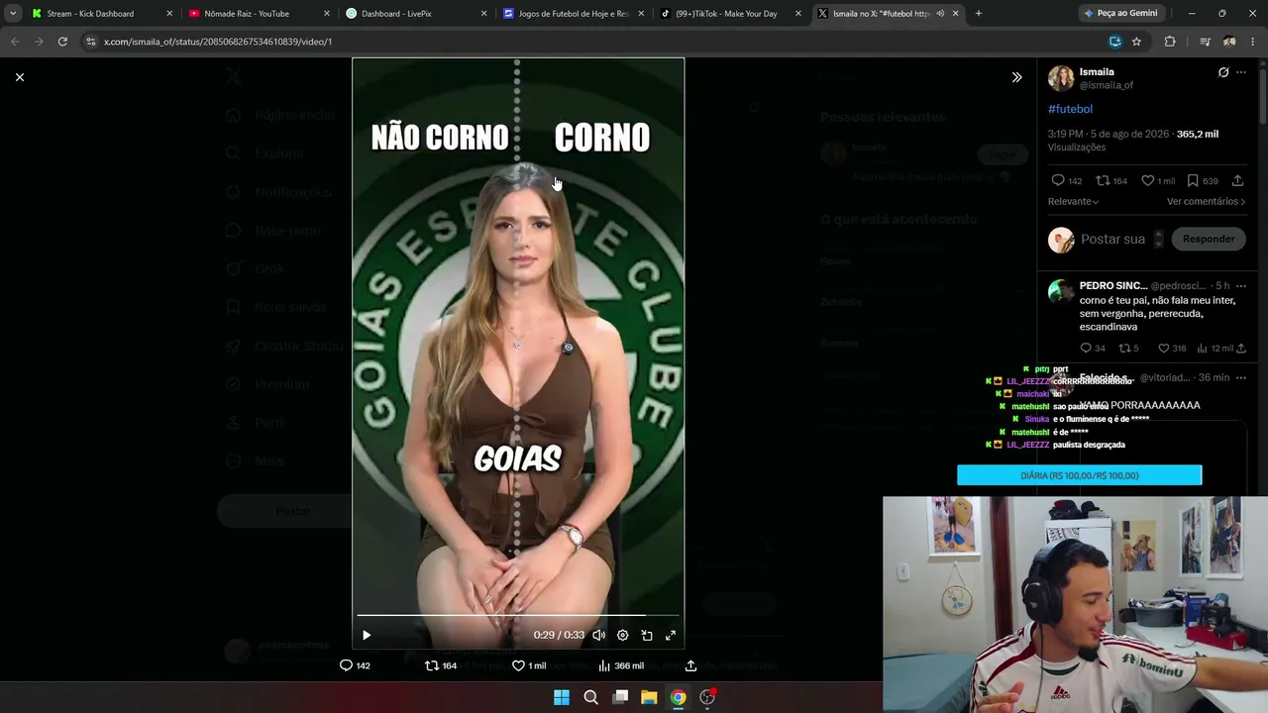Open a new browser tab
The width and height of the screenshot is (1268, 713).
(x=979, y=14)
